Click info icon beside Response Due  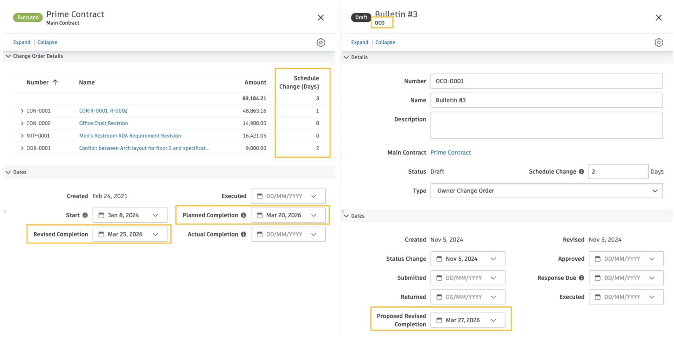click(581, 278)
